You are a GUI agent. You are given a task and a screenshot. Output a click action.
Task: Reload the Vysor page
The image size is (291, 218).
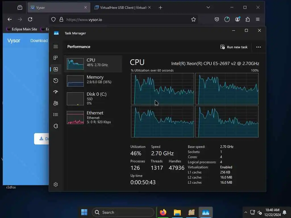30,19
